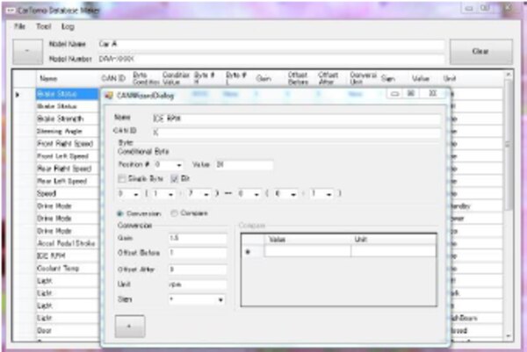Click the Offset Before input field
The image size is (527, 352).
[x=198, y=253]
